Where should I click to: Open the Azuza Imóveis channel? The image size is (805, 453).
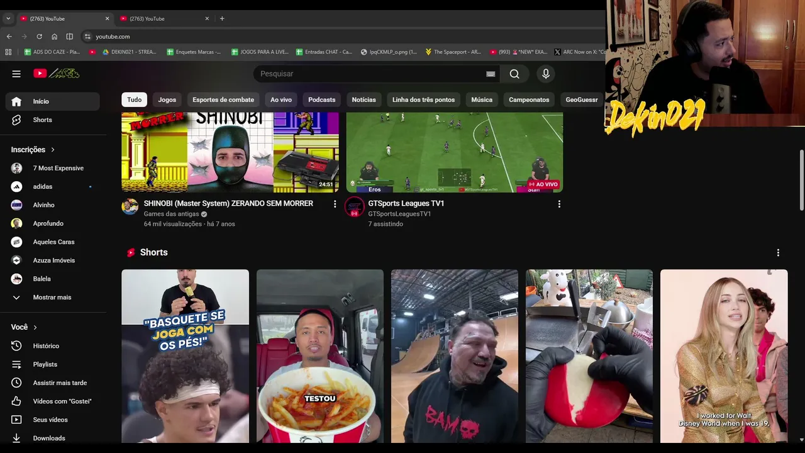click(x=53, y=260)
